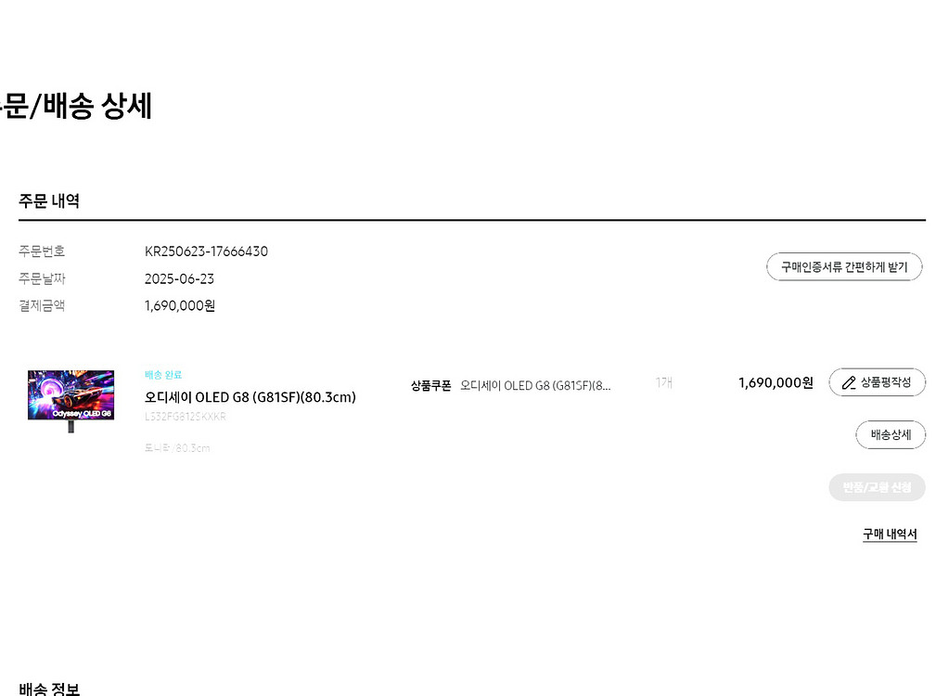Click the quantity label 1개
Viewport: 936px width, 696px height.
(664, 382)
